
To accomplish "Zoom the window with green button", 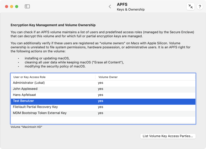I will pyautogui.click(x=17, y=7).
